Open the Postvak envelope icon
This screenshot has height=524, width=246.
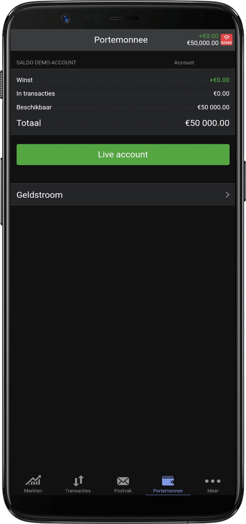click(123, 481)
